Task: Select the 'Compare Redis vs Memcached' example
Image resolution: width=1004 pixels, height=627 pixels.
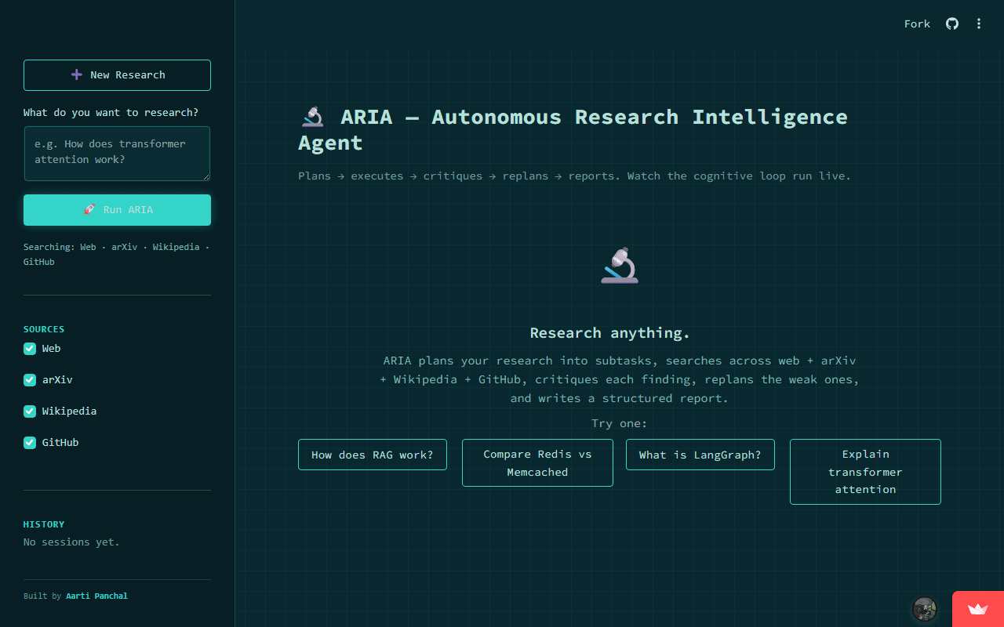Action: 537,463
